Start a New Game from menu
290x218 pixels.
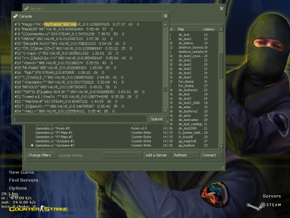pyautogui.click(x=21, y=172)
